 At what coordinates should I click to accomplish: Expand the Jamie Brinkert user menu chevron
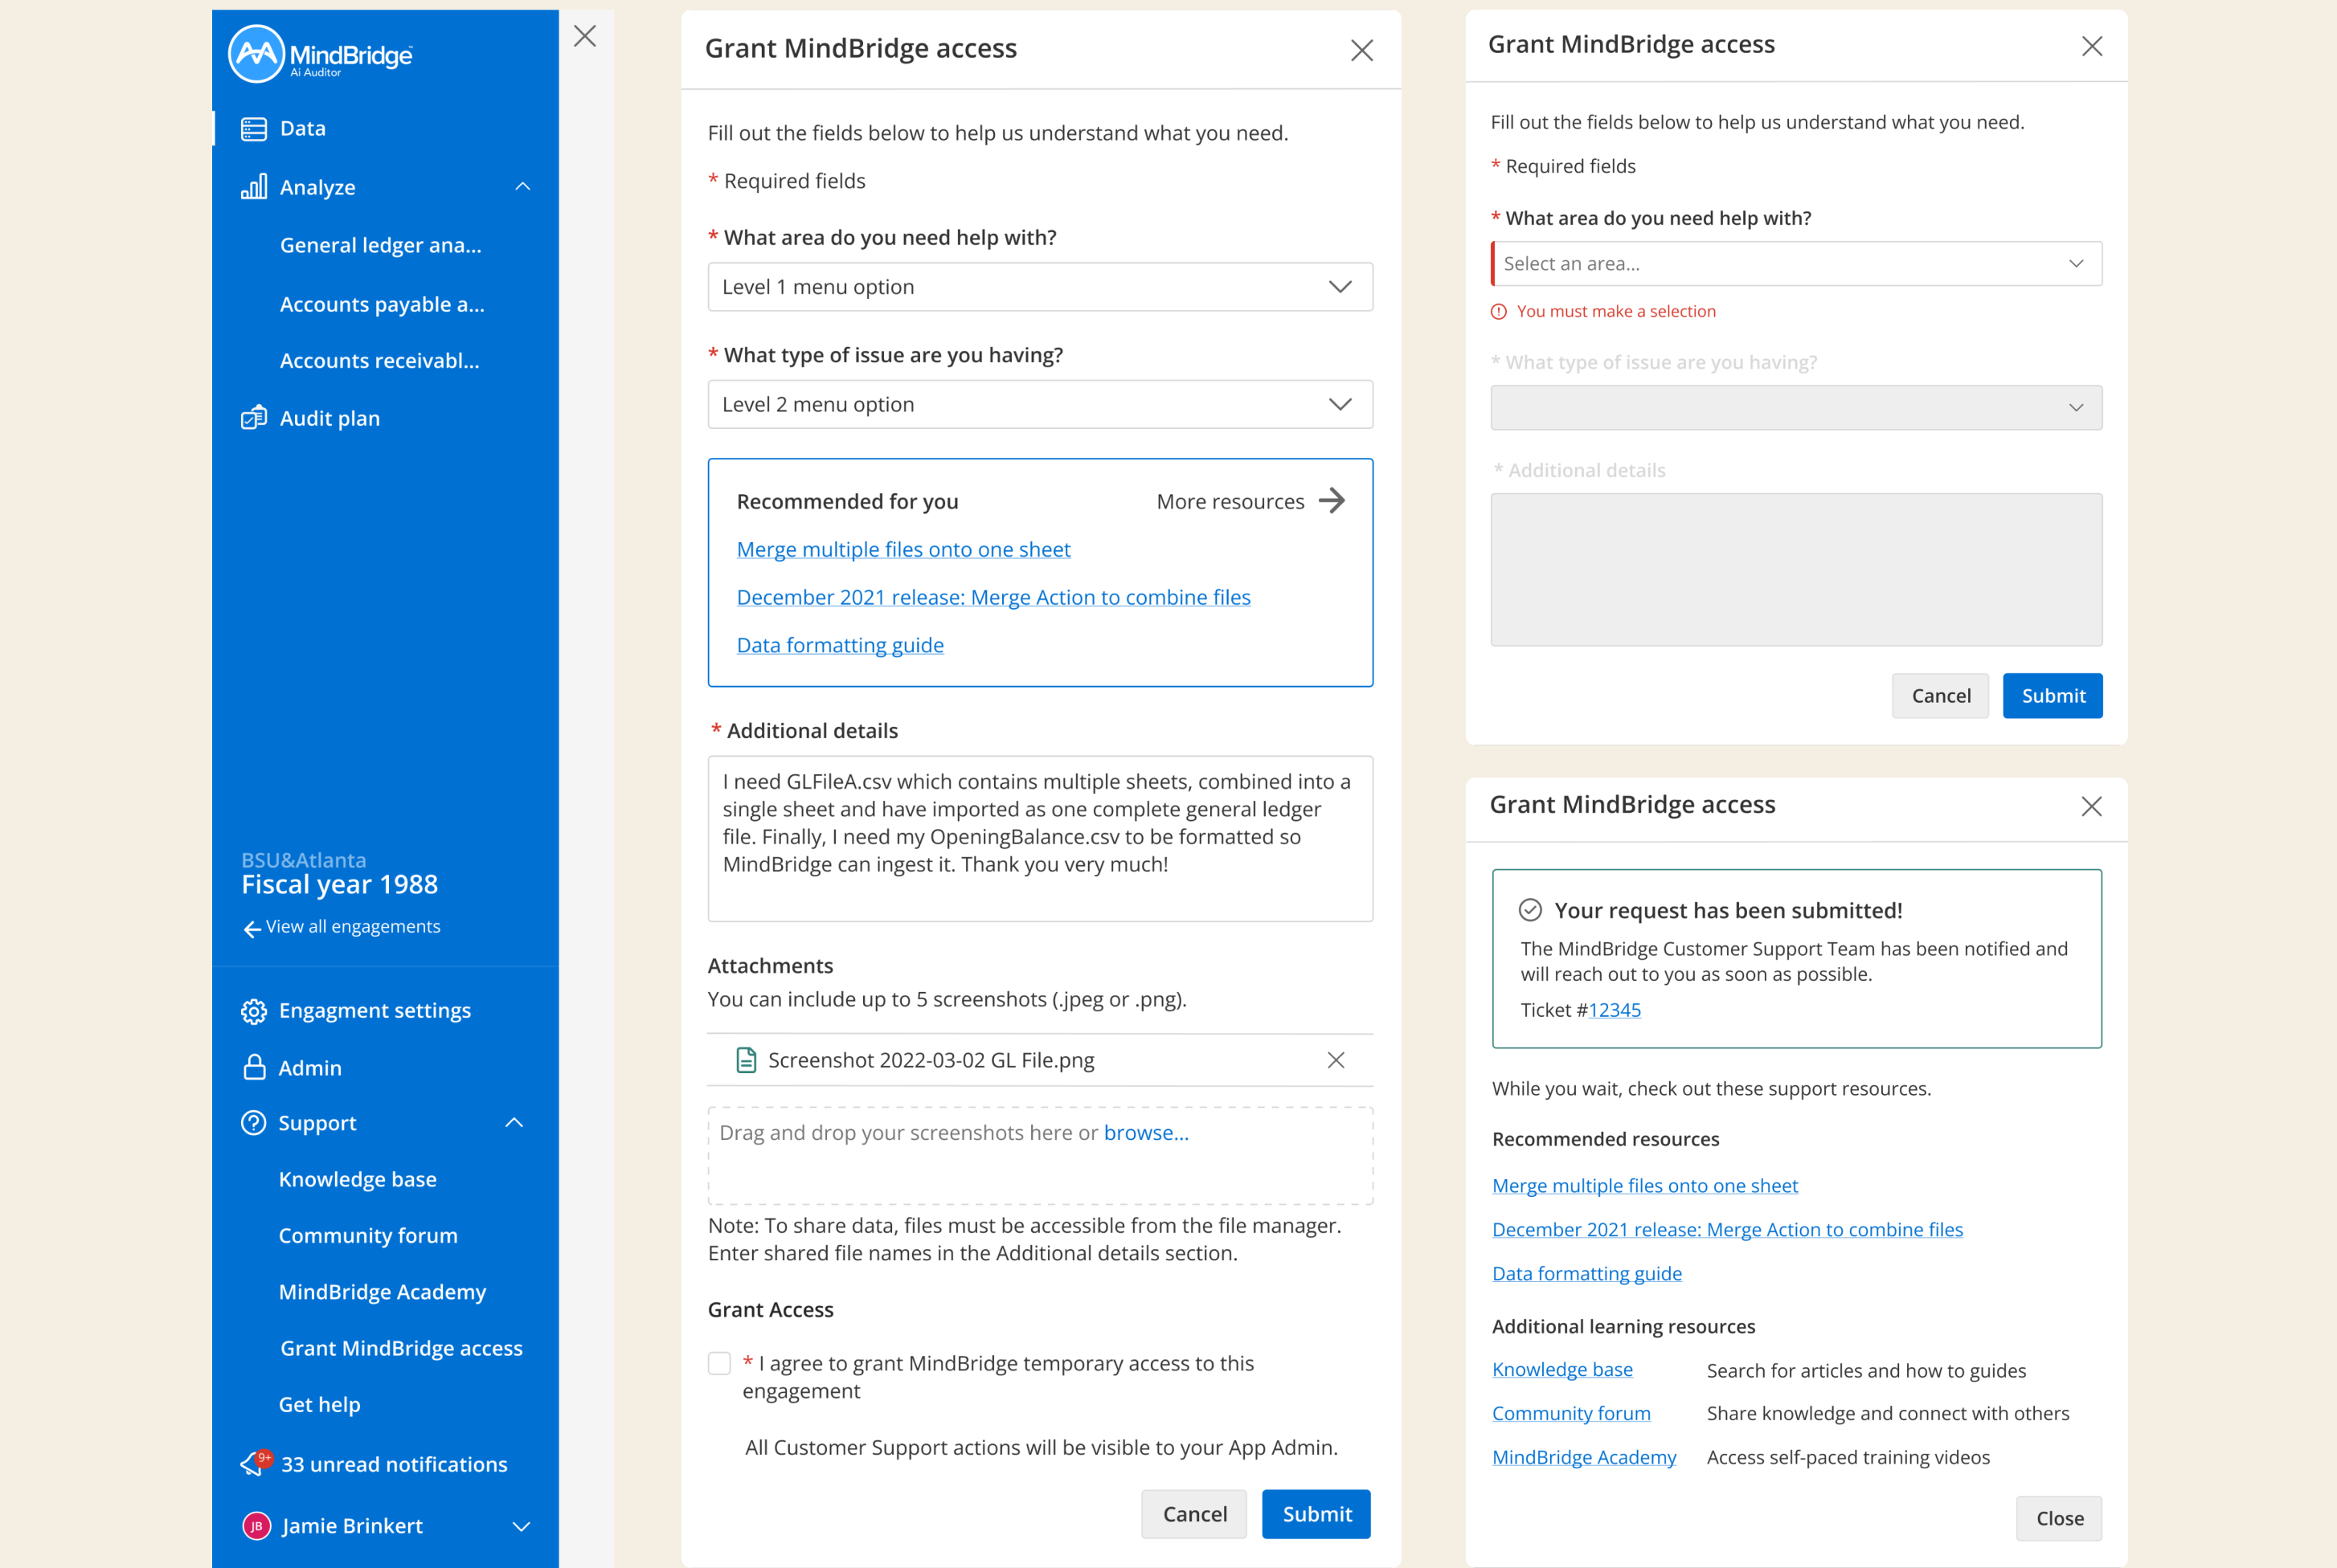522,1526
